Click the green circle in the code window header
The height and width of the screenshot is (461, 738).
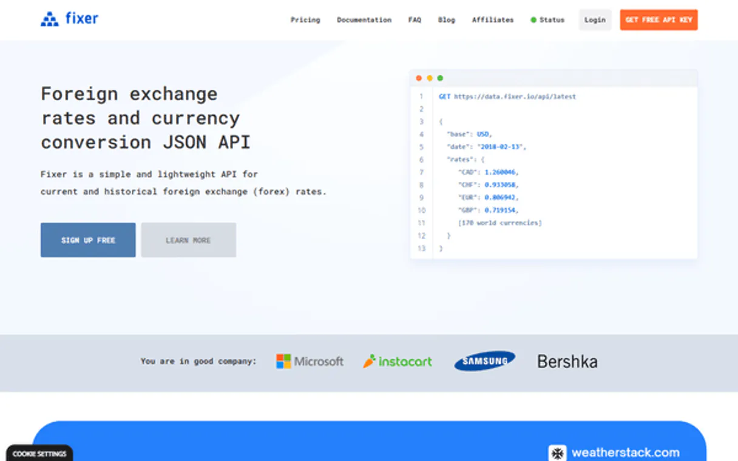point(440,78)
